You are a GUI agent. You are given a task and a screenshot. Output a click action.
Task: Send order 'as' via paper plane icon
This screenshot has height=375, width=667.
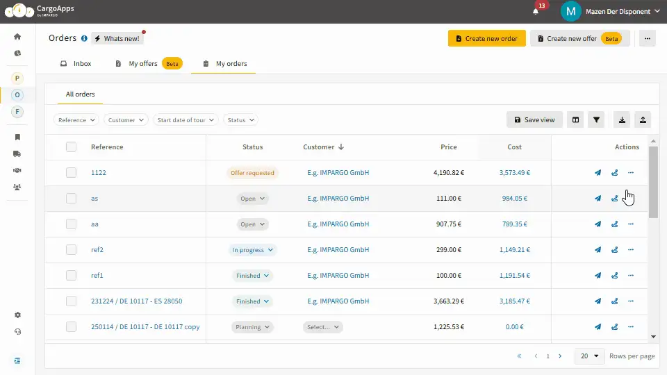(598, 199)
